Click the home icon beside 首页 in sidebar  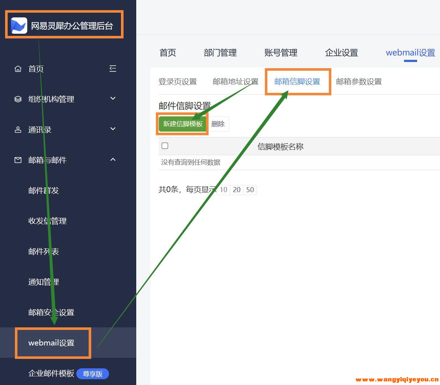coord(18,69)
